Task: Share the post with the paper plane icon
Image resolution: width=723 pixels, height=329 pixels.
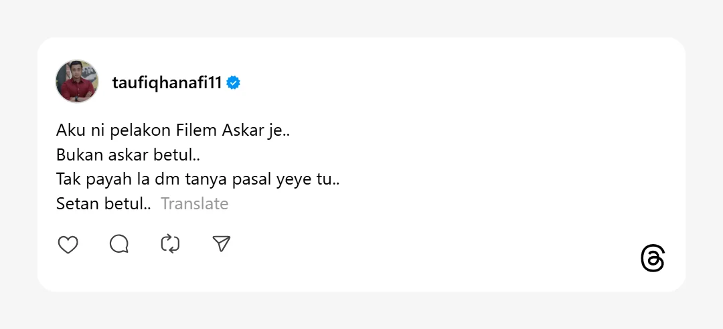Action: pyautogui.click(x=221, y=245)
